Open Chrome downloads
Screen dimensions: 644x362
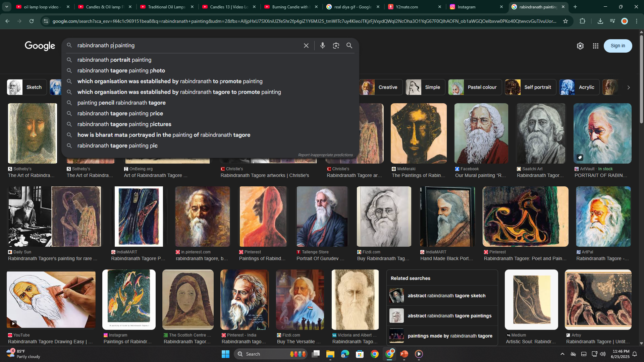(600, 21)
